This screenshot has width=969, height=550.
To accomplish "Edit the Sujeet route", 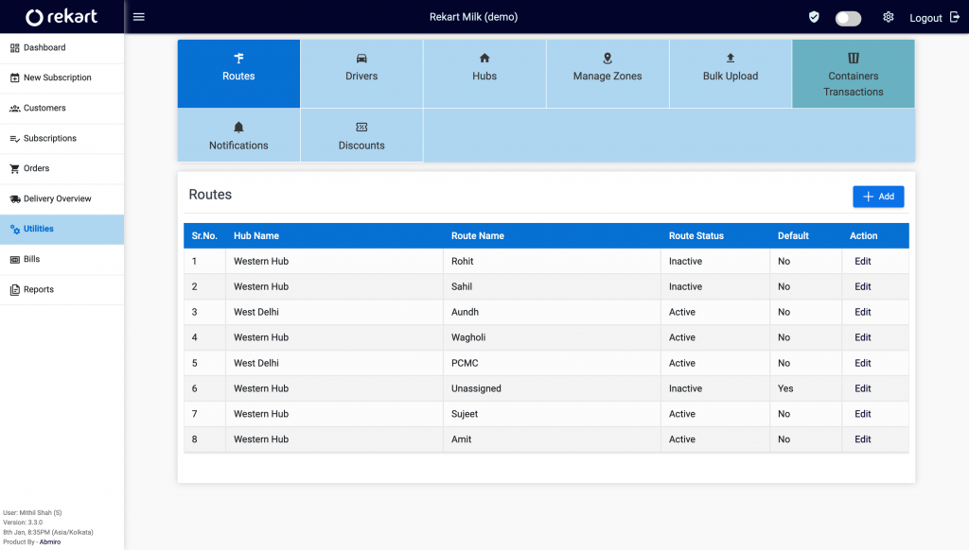I will coord(863,414).
